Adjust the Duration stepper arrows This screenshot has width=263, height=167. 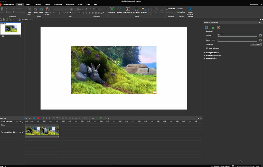coord(261,44)
